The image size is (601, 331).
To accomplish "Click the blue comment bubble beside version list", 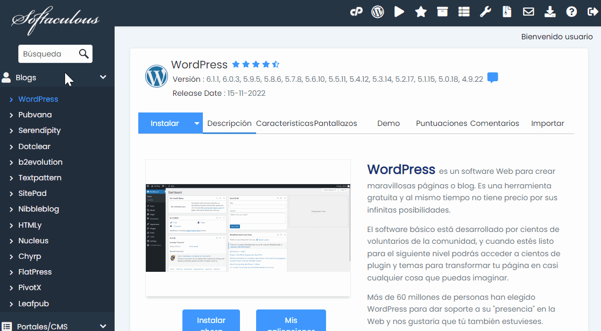I will click(x=492, y=78).
